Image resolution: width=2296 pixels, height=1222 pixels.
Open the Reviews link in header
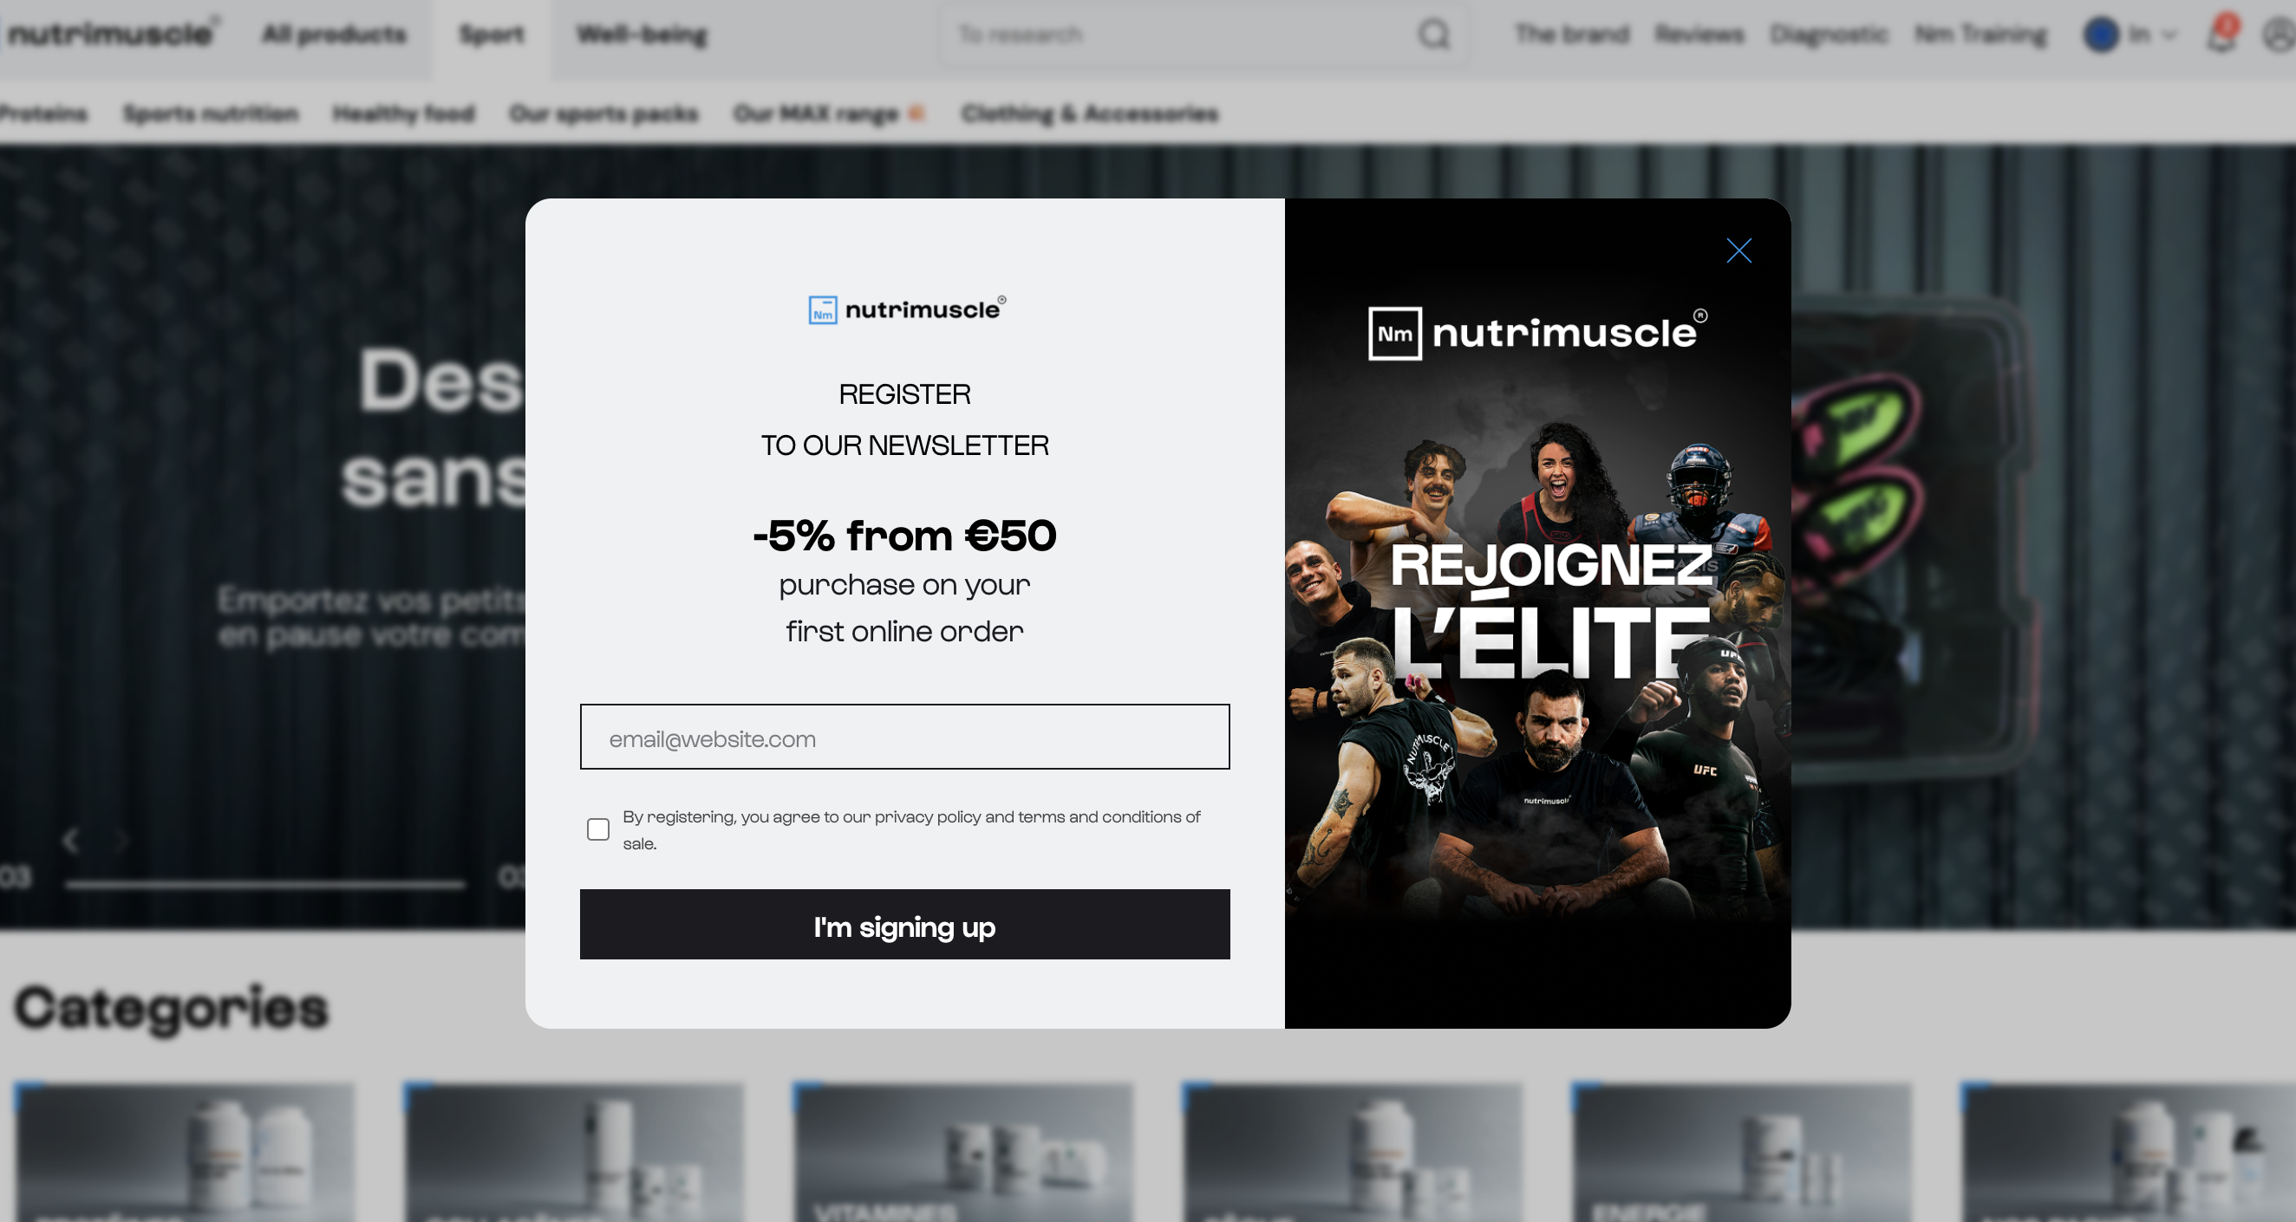coord(1699,35)
